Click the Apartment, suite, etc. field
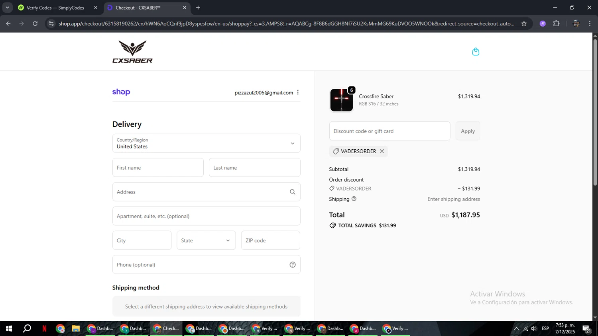Image resolution: width=598 pixels, height=336 pixels. (206, 216)
